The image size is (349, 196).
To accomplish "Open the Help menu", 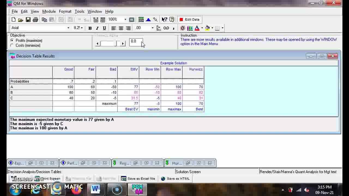I will [x=109, y=11].
